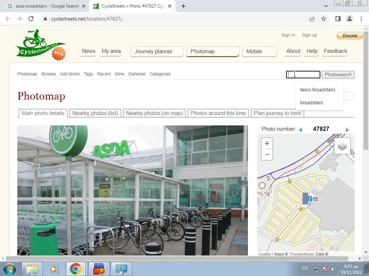369x276 pixels.
Task: Select 'tesco broadstairs' autocomplete suggestion
Action: tap(317, 89)
